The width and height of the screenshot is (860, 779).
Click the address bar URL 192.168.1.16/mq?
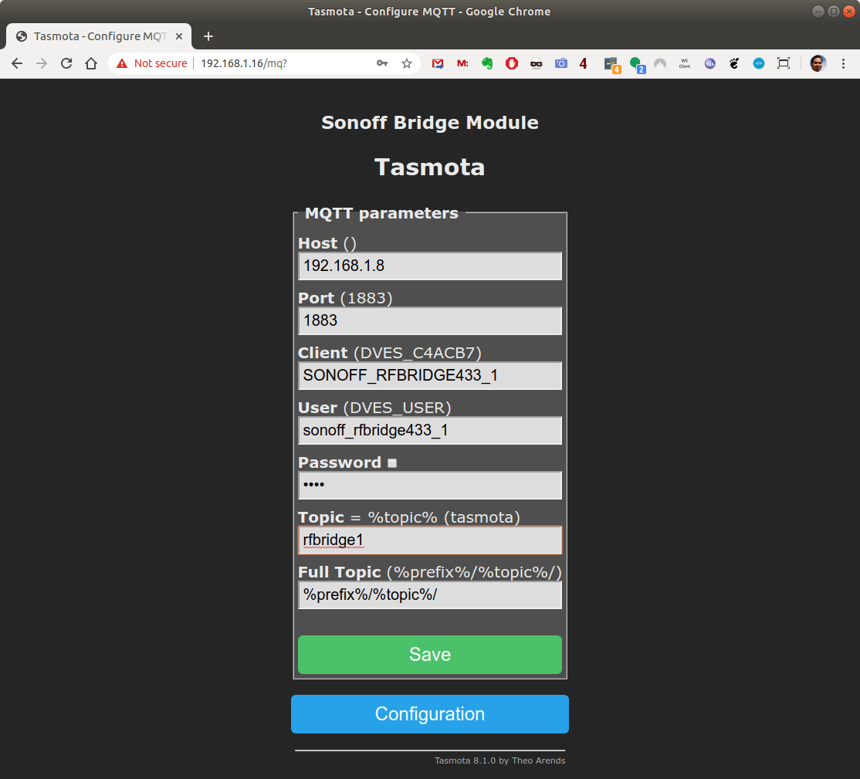[243, 63]
